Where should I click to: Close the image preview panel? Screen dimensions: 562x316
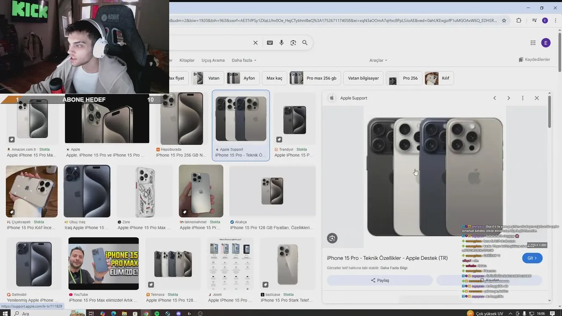tap(537, 98)
